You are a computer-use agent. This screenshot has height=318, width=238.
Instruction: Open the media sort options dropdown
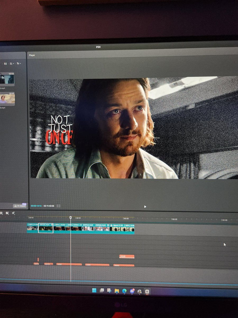click(x=12, y=64)
